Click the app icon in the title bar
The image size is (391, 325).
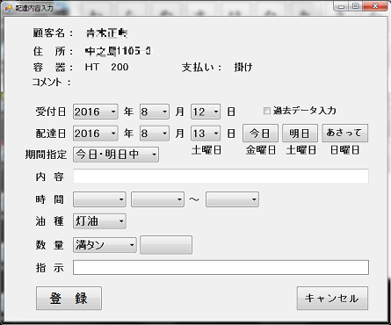[8, 8]
